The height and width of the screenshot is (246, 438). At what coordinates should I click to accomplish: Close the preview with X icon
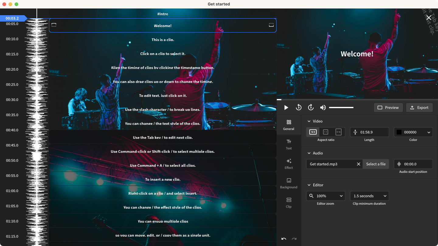tap(429, 18)
